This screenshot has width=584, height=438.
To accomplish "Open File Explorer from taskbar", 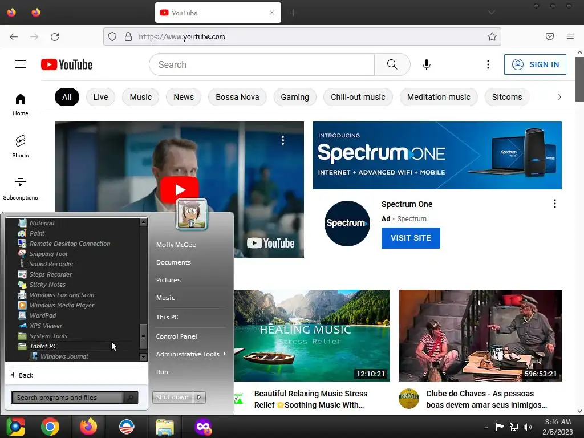I will pyautogui.click(x=165, y=427).
